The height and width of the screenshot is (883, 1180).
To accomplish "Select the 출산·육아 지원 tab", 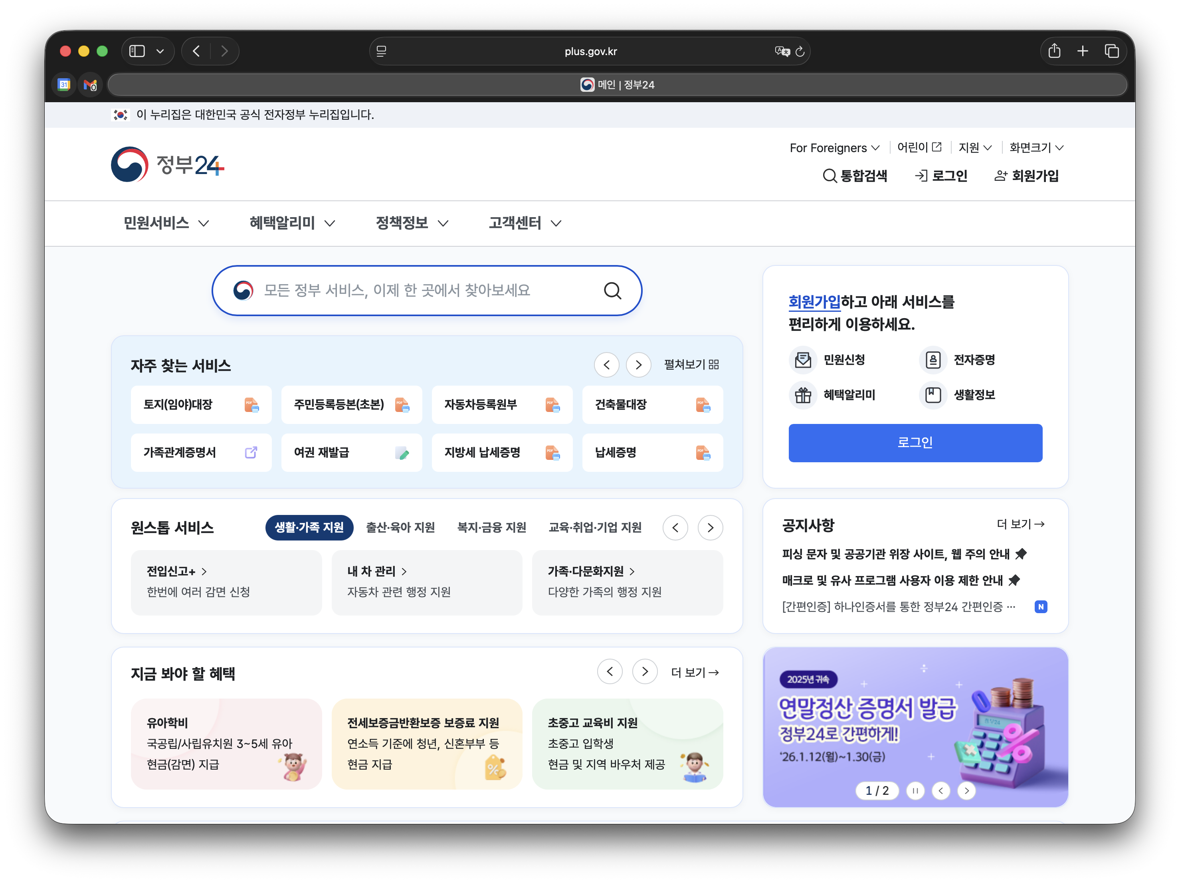I will (x=400, y=528).
